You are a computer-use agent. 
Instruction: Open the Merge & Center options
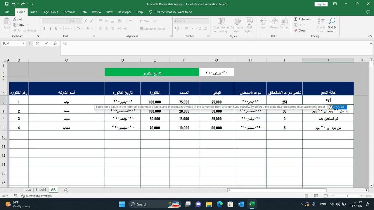tap(168, 29)
